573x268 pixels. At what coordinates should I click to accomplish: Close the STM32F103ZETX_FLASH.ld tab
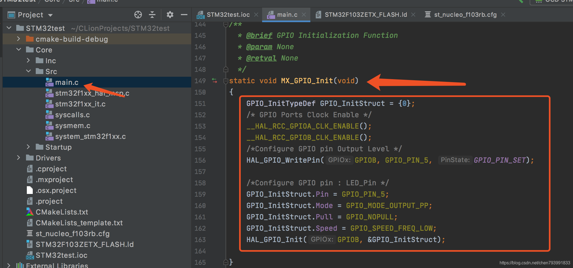[413, 15]
